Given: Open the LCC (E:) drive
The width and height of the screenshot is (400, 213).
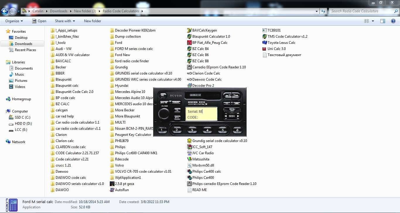Looking at the screenshot, I should click(x=21, y=130).
